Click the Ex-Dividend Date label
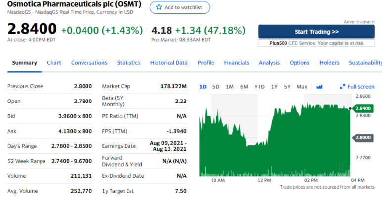This screenshot has height=204, width=382. (x=123, y=176)
